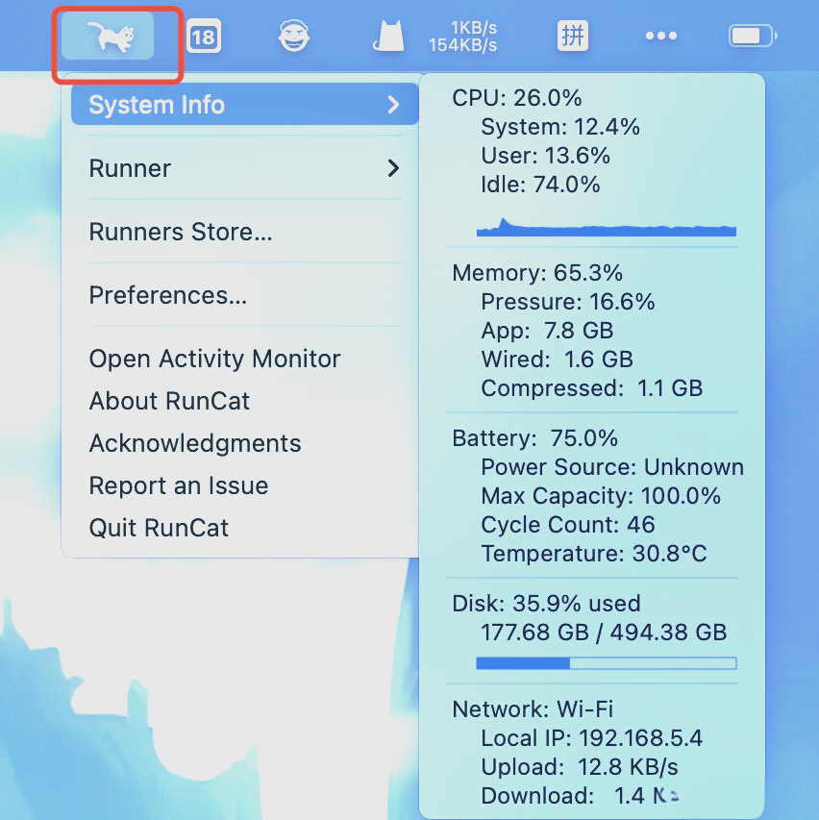Select About RunCat
The image size is (819, 820).
point(169,401)
